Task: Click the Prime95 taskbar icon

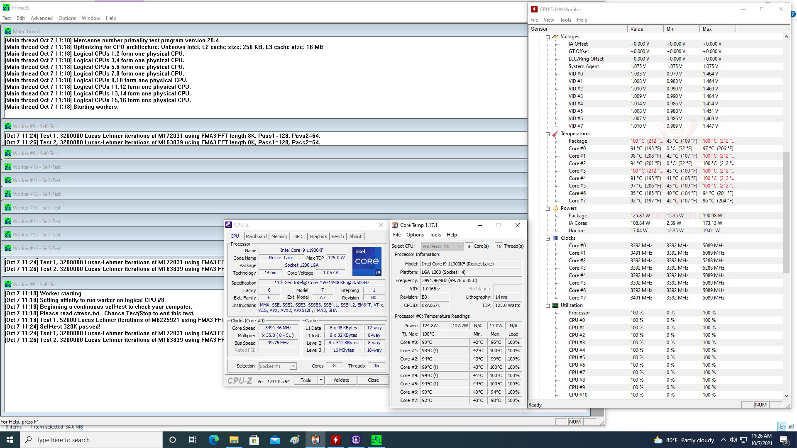Action: [x=376, y=440]
